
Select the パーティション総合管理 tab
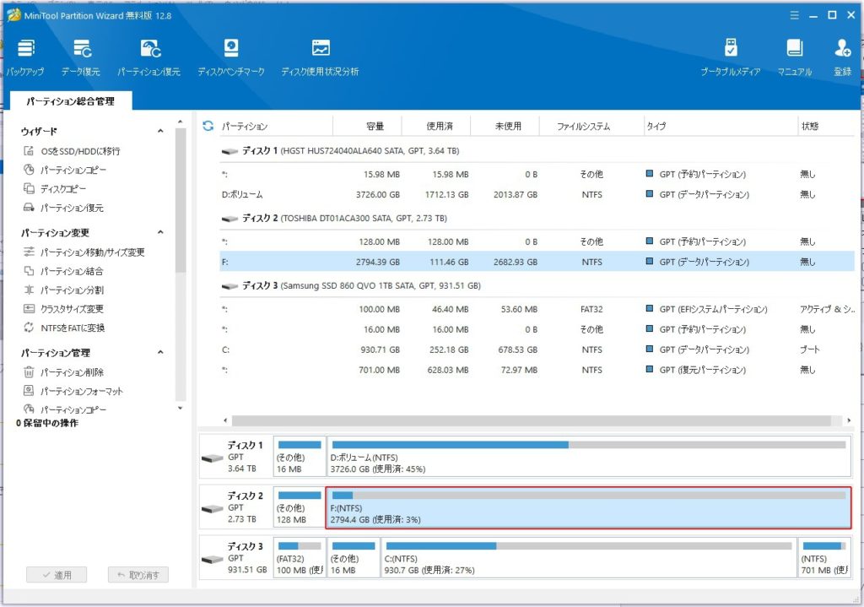coord(70,101)
